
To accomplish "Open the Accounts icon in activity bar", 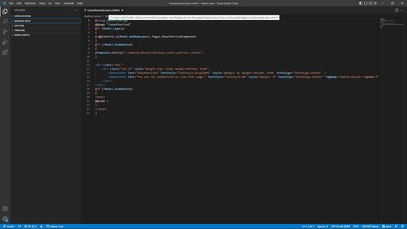I will coord(5,208).
